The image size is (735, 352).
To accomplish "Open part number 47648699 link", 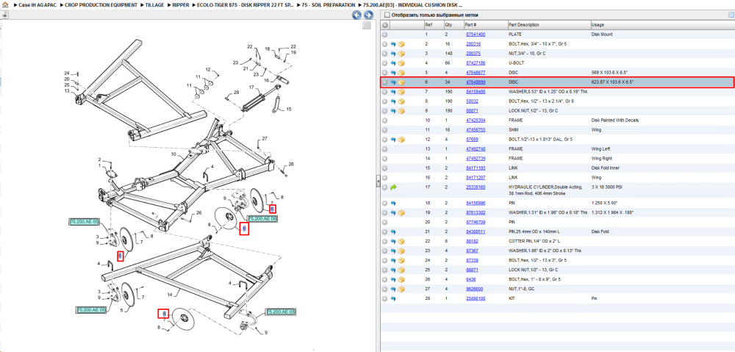I will point(475,82).
